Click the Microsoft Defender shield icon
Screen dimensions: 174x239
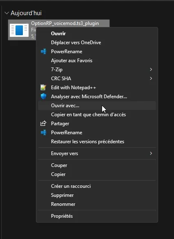pos(43,96)
